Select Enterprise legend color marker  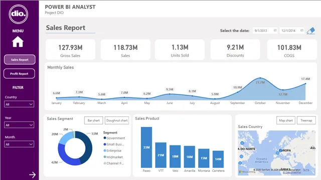105,150
